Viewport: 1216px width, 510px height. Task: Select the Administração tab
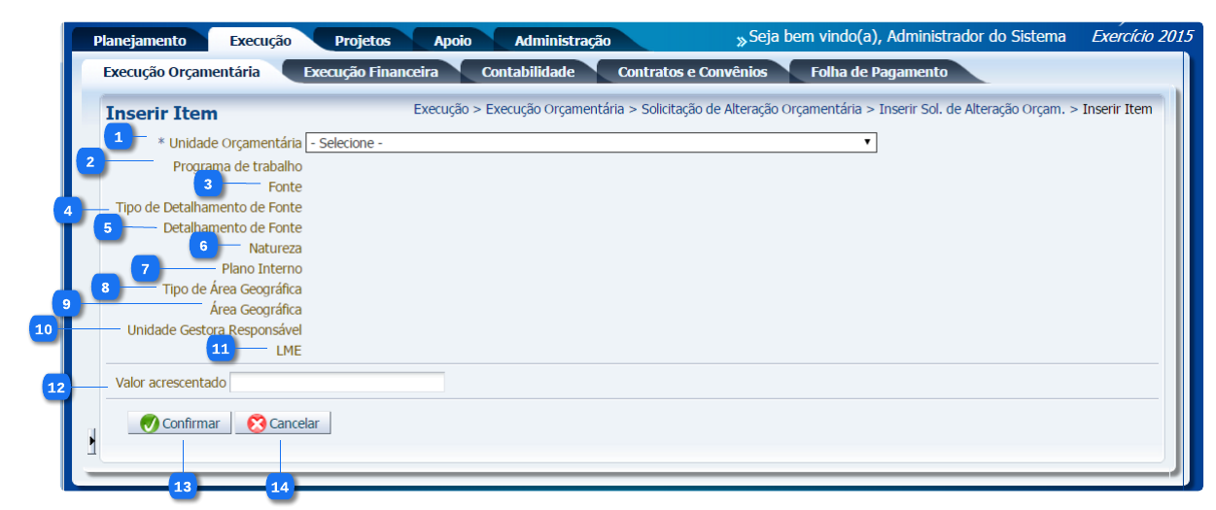point(562,41)
